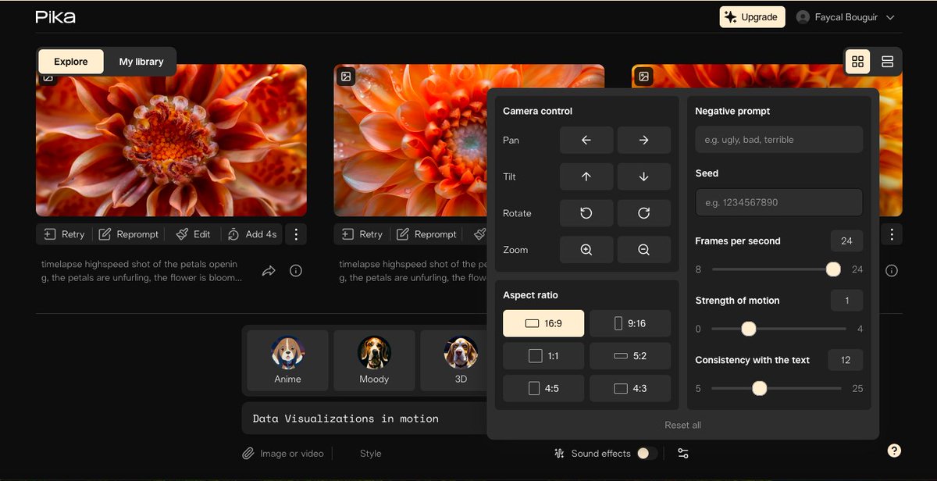
Task: Pan camera left arrow button
Action: (x=586, y=141)
